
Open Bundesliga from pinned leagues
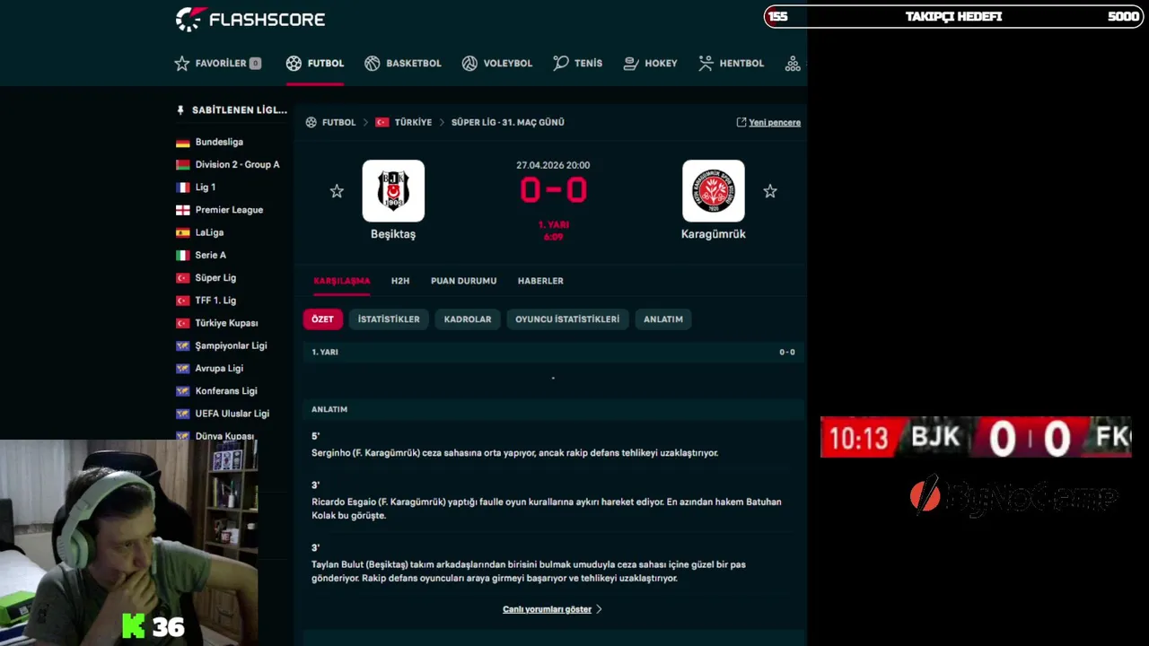[x=219, y=142]
